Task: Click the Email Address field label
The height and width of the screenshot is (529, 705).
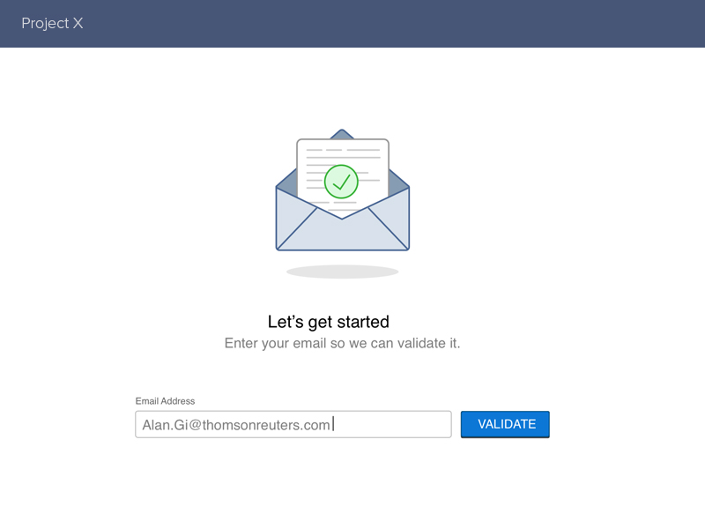Action: coord(165,401)
